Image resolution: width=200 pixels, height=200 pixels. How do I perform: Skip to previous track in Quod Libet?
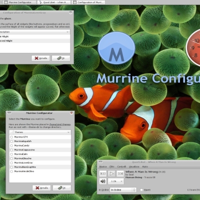tap(103, 173)
